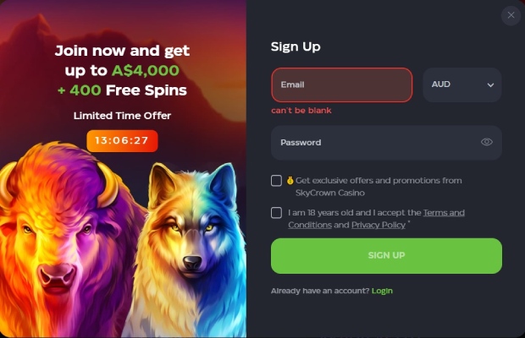Image resolution: width=525 pixels, height=338 pixels.
Task: Focus the Email input field
Action: click(342, 84)
